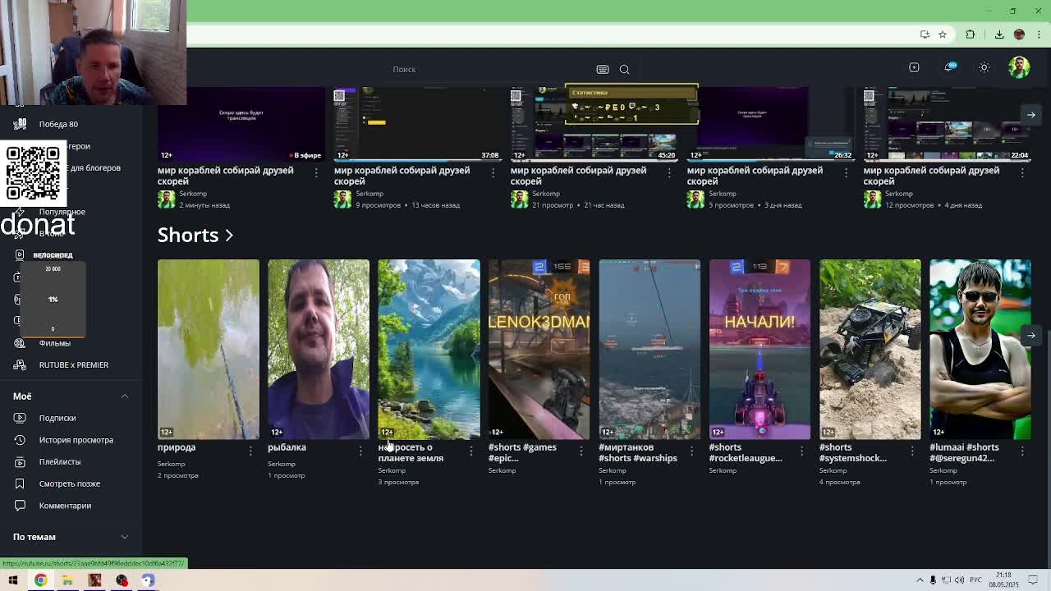Show next videos with the top carousel arrow
Image resolution: width=1051 pixels, height=591 pixels.
[x=1030, y=115]
